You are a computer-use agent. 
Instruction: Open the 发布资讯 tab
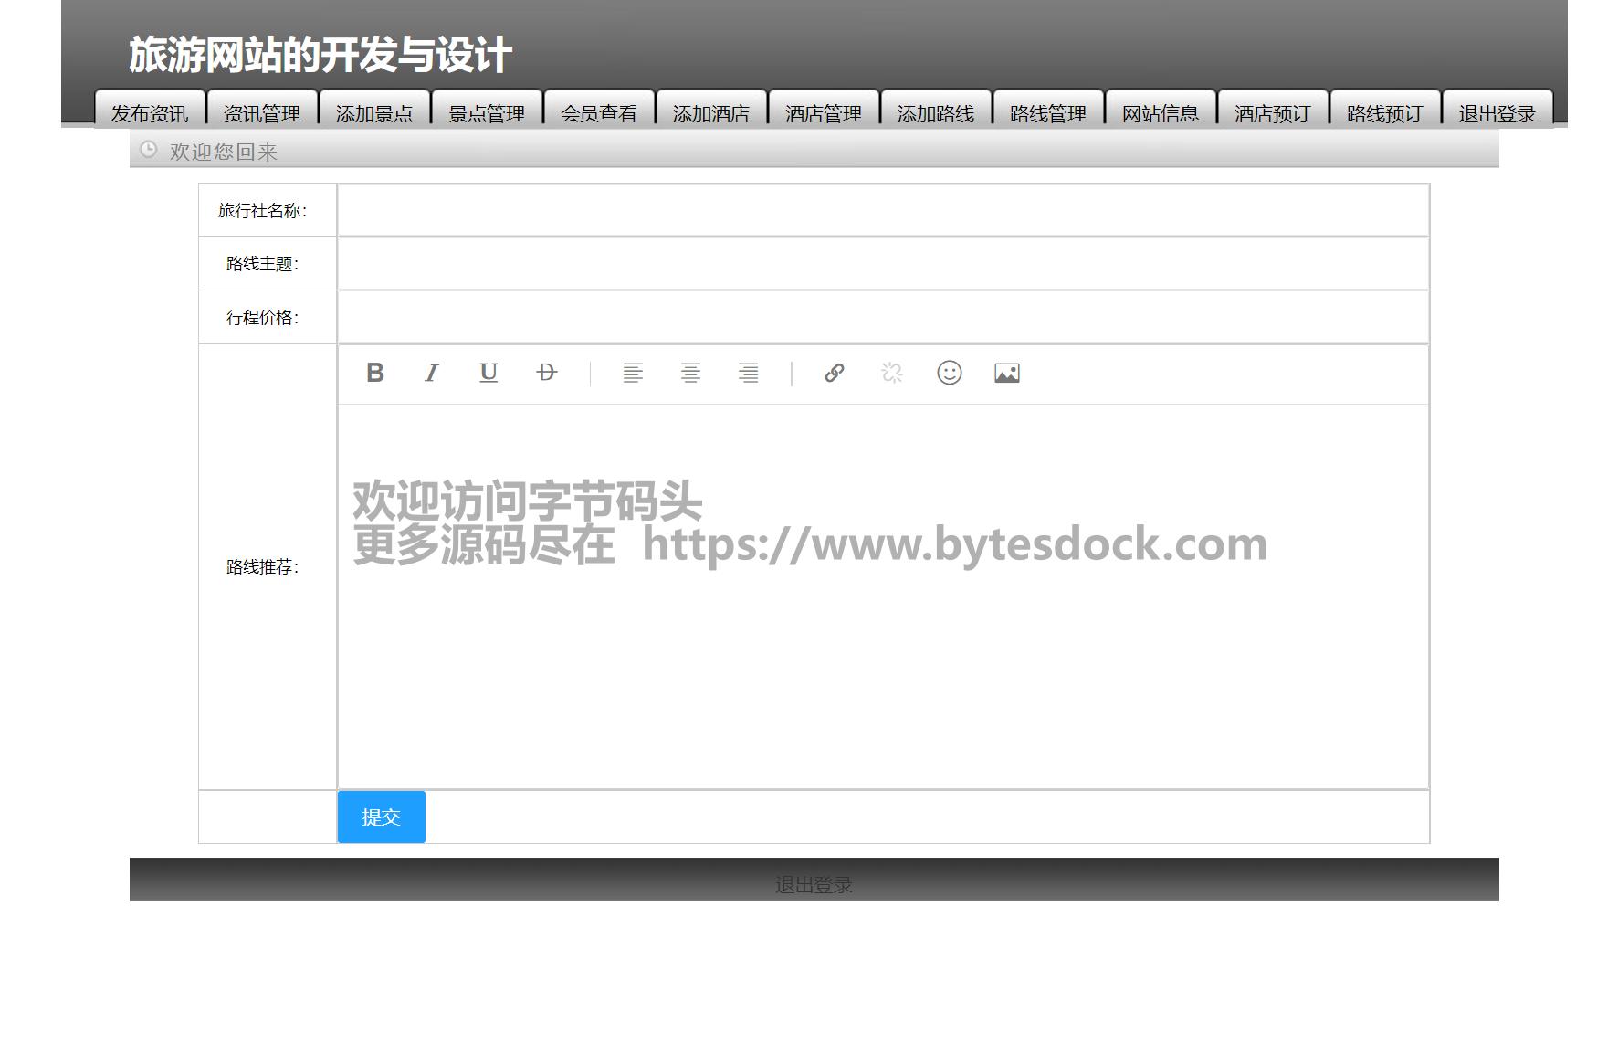coord(150,112)
